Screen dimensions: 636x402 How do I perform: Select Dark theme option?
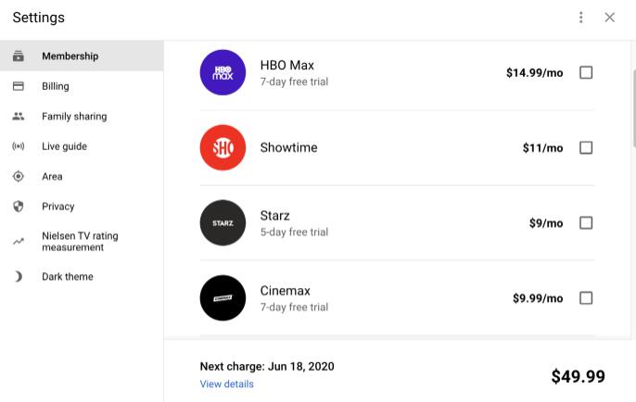coord(82,276)
